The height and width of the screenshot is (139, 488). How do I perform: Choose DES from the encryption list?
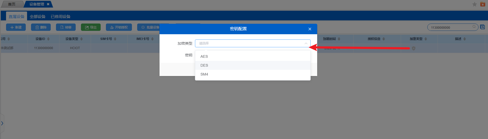(204, 65)
